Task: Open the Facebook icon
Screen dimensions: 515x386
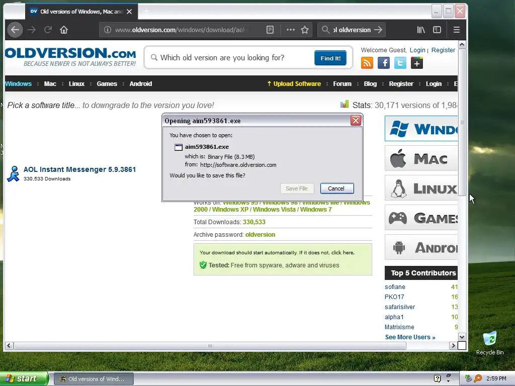Action: [384, 63]
